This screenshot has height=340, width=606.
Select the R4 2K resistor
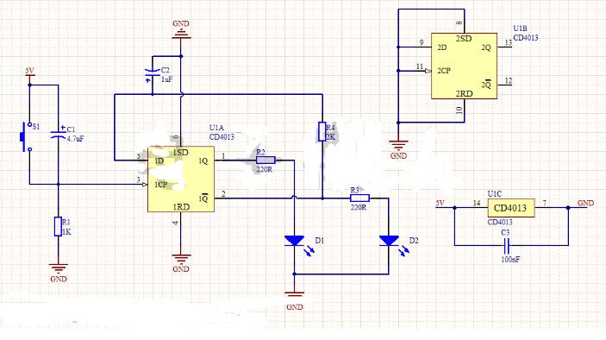pyautogui.click(x=322, y=131)
